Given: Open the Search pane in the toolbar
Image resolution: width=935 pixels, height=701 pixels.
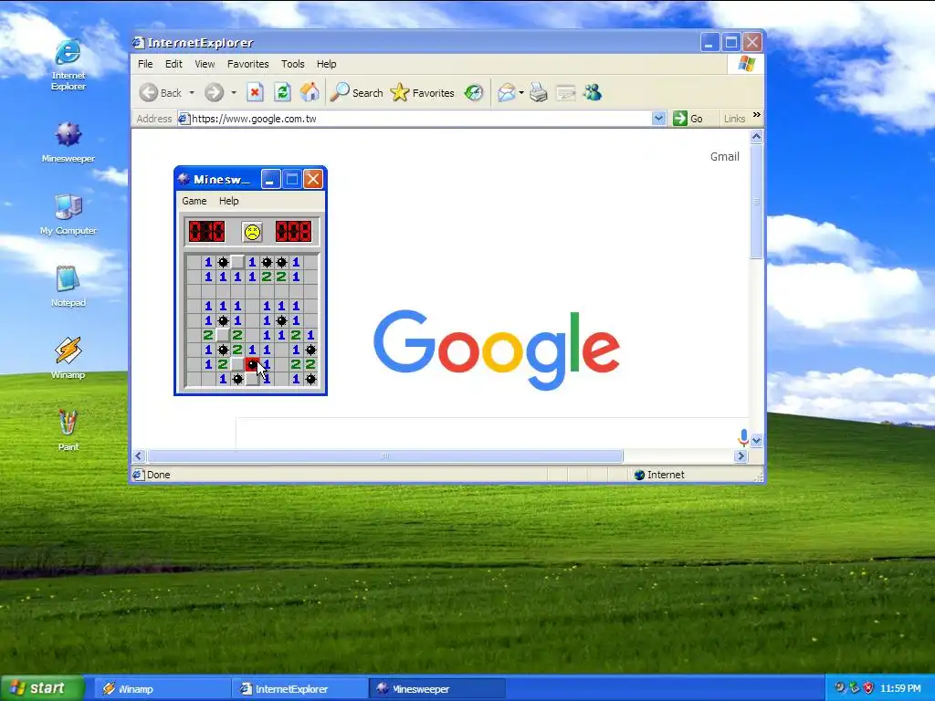Looking at the screenshot, I should (x=357, y=92).
